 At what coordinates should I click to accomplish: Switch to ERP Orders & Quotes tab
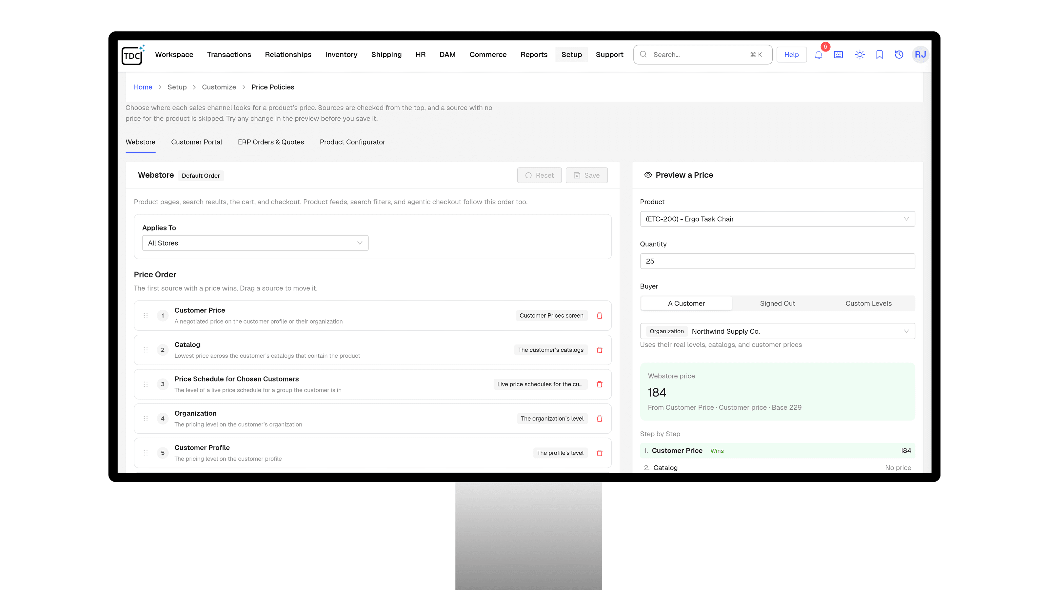click(271, 142)
